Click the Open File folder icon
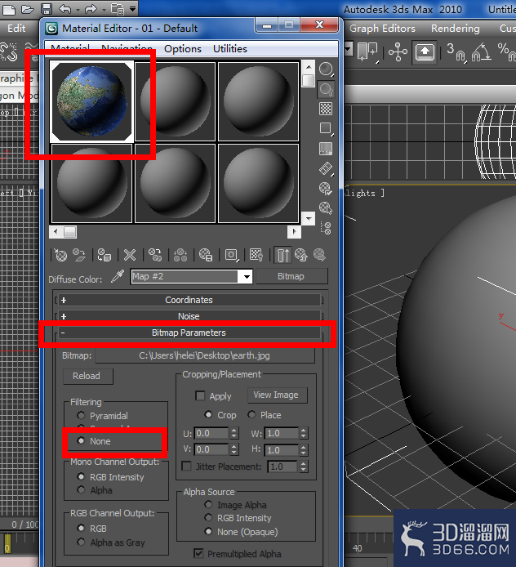 [28, 9]
